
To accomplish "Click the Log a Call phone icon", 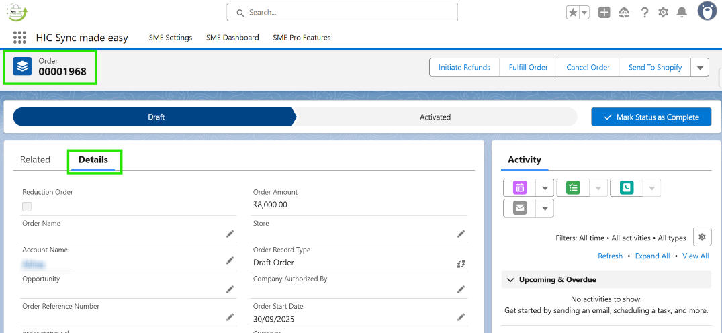I will [x=627, y=187].
